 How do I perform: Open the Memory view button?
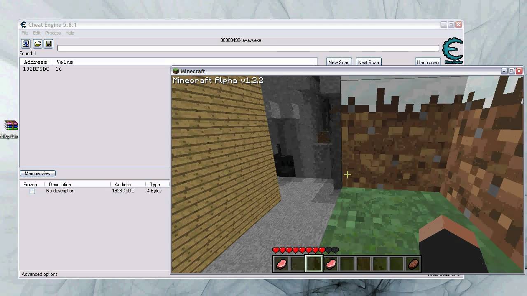pos(37,173)
